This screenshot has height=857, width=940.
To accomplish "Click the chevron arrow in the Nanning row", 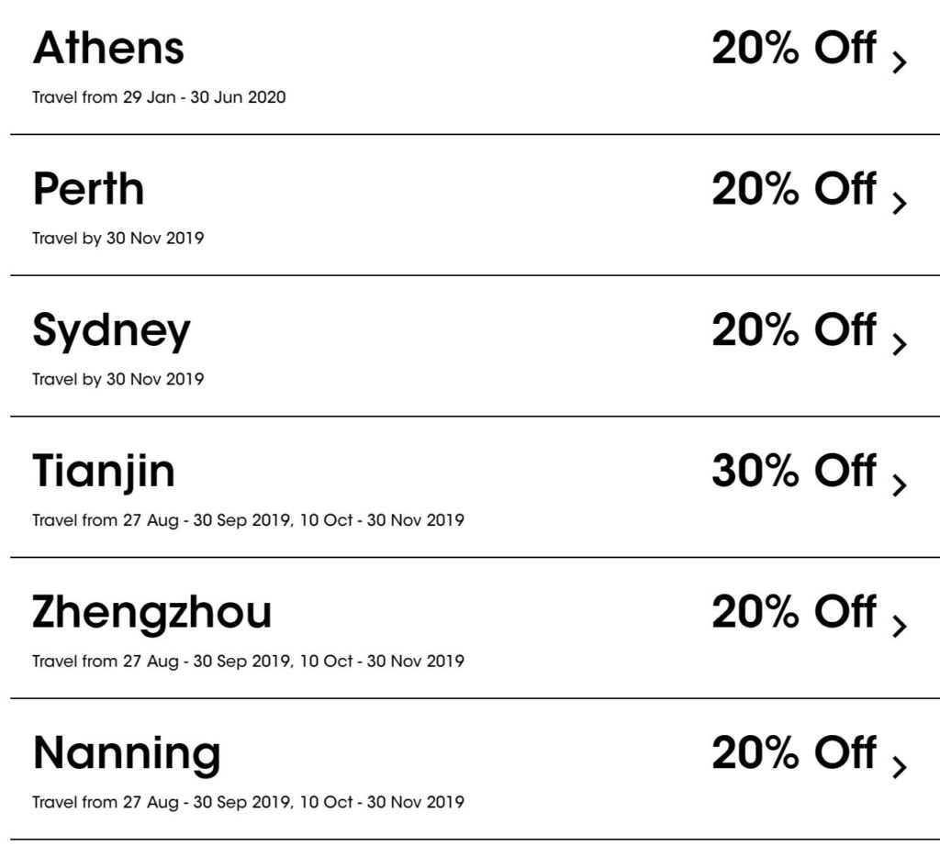I will click(900, 766).
